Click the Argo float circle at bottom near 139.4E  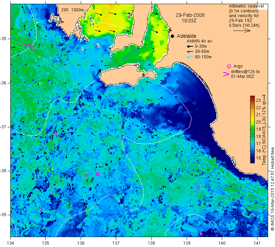(201, 234)
